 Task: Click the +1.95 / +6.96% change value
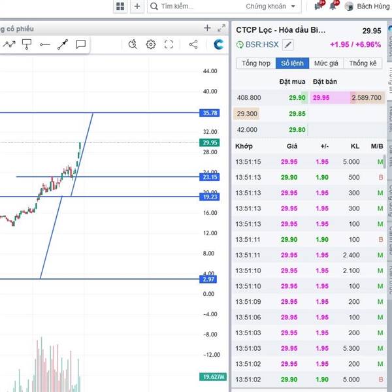coord(355,44)
